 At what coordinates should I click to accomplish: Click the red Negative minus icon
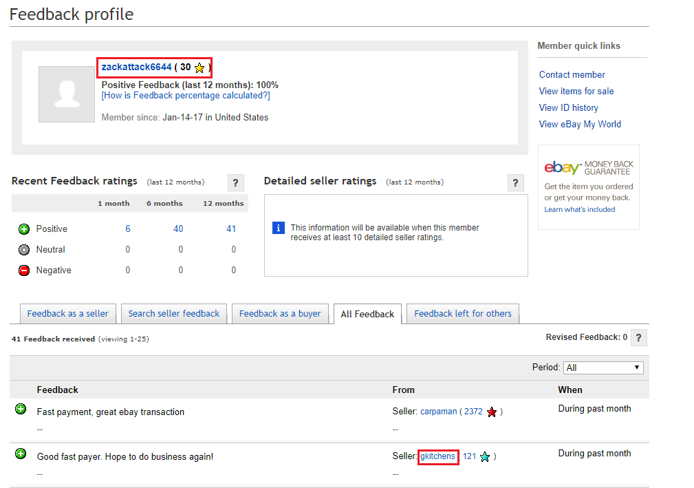(x=24, y=270)
